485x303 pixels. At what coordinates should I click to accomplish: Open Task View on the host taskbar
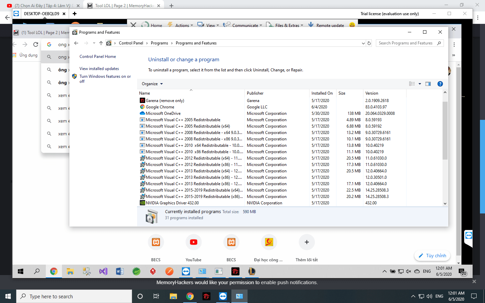pos(156,296)
